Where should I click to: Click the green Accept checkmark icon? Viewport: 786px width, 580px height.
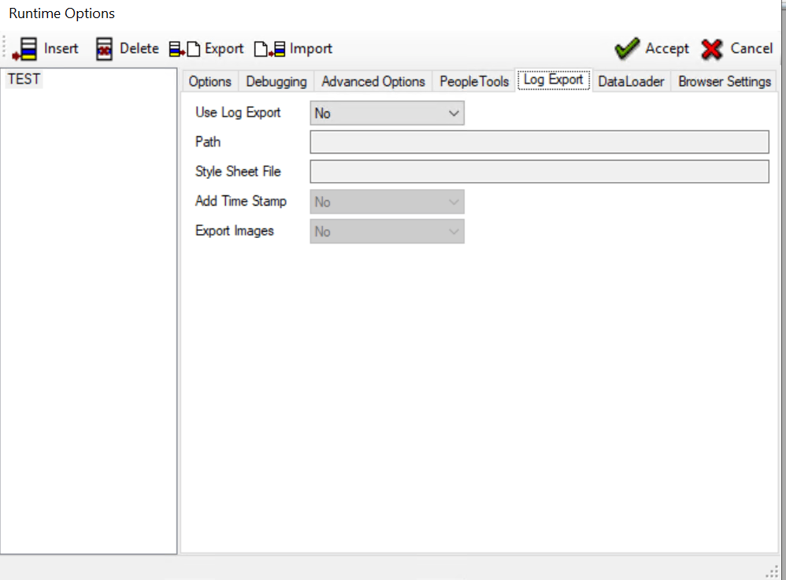point(627,48)
